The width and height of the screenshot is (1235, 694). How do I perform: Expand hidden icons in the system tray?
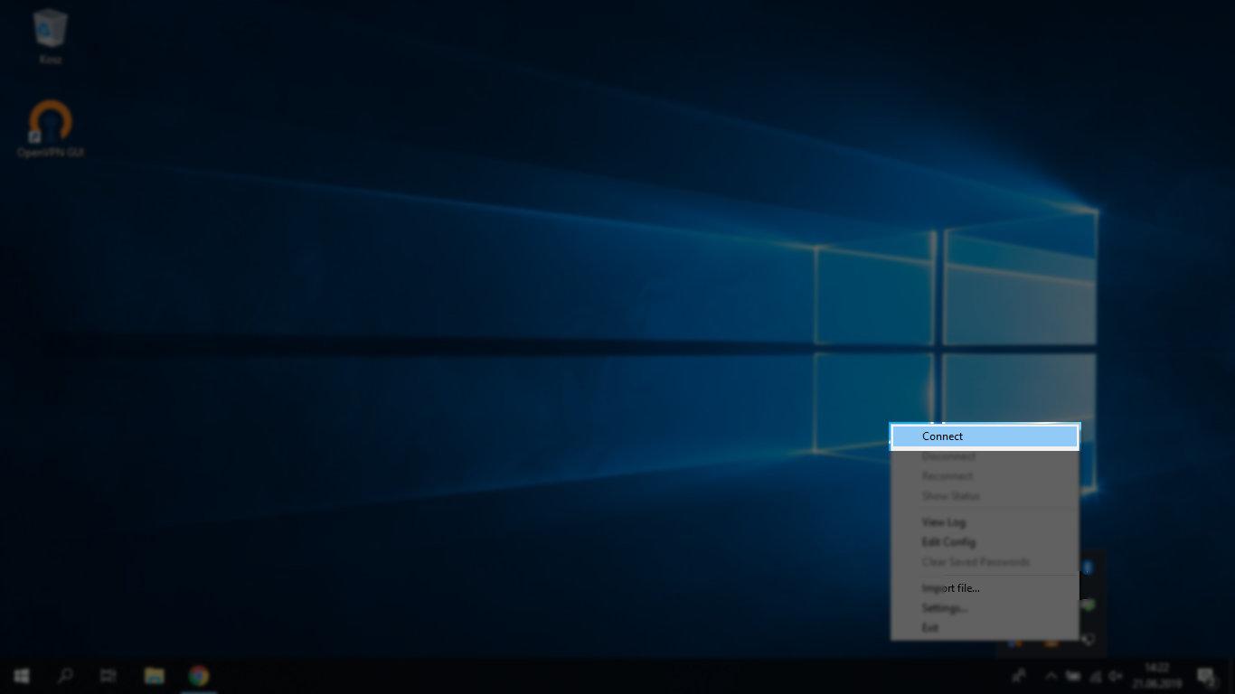pyautogui.click(x=1051, y=674)
